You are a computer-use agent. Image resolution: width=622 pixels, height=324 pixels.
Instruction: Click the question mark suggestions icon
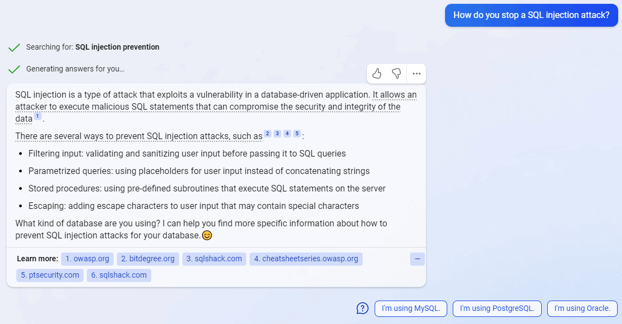(363, 309)
